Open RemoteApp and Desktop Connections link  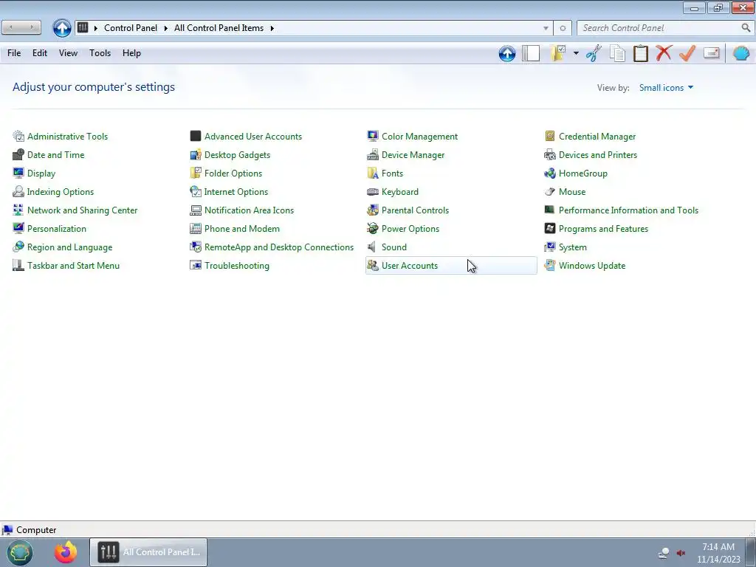click(x=278, y=247)
